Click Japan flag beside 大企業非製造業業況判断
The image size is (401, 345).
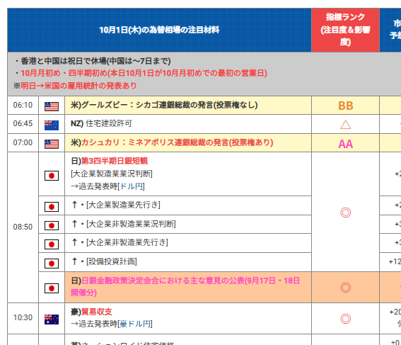click(52, 226)
